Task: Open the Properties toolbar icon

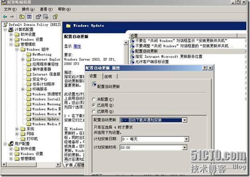Action: [x=38, y=17]
